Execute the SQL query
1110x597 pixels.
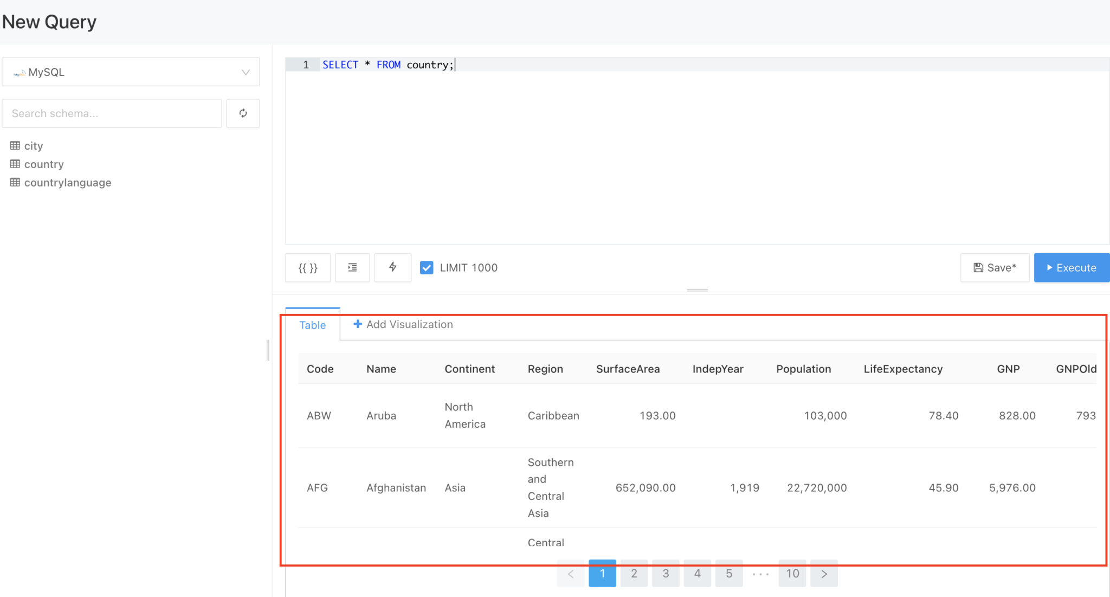pyautogui.click(x=1071, y=267)
